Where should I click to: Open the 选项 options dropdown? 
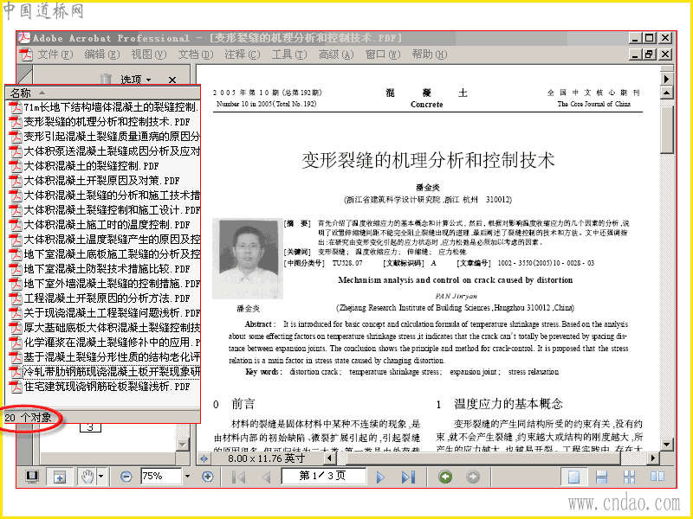coord(136,80)
